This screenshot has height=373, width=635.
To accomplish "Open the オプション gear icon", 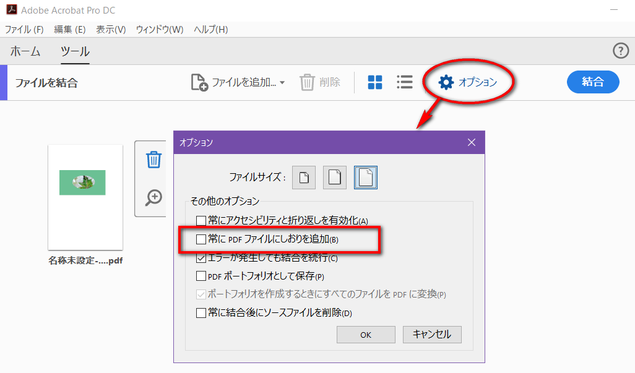I will tap(445, 81).
